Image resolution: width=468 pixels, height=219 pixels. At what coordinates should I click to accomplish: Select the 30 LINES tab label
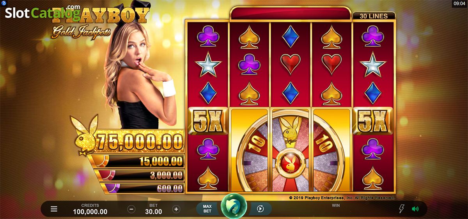click(x=374, y=16)
